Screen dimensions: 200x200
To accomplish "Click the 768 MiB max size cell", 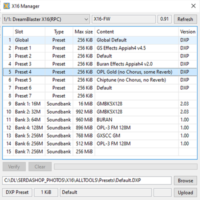I will [x=84, y=135].
